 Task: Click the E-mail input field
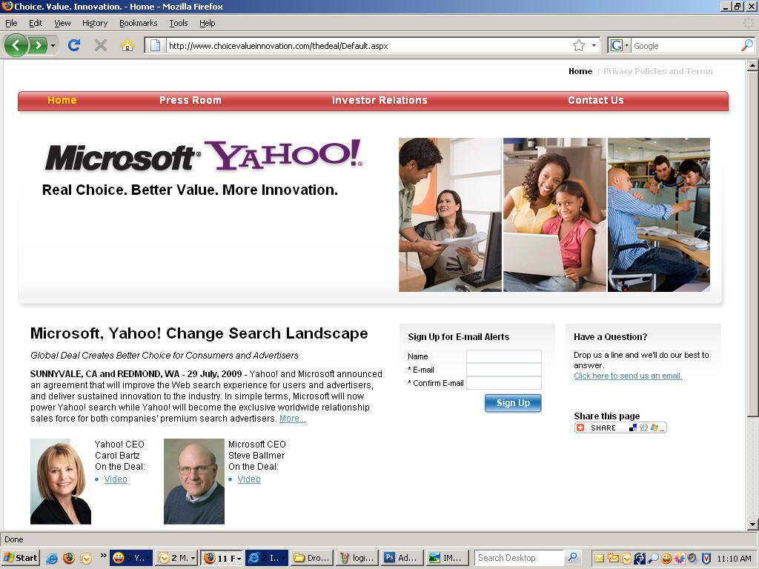coord(503,370)
